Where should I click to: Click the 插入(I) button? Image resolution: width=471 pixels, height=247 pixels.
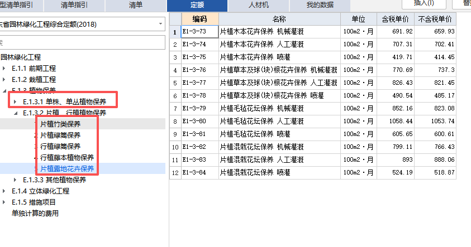point(424,3)
